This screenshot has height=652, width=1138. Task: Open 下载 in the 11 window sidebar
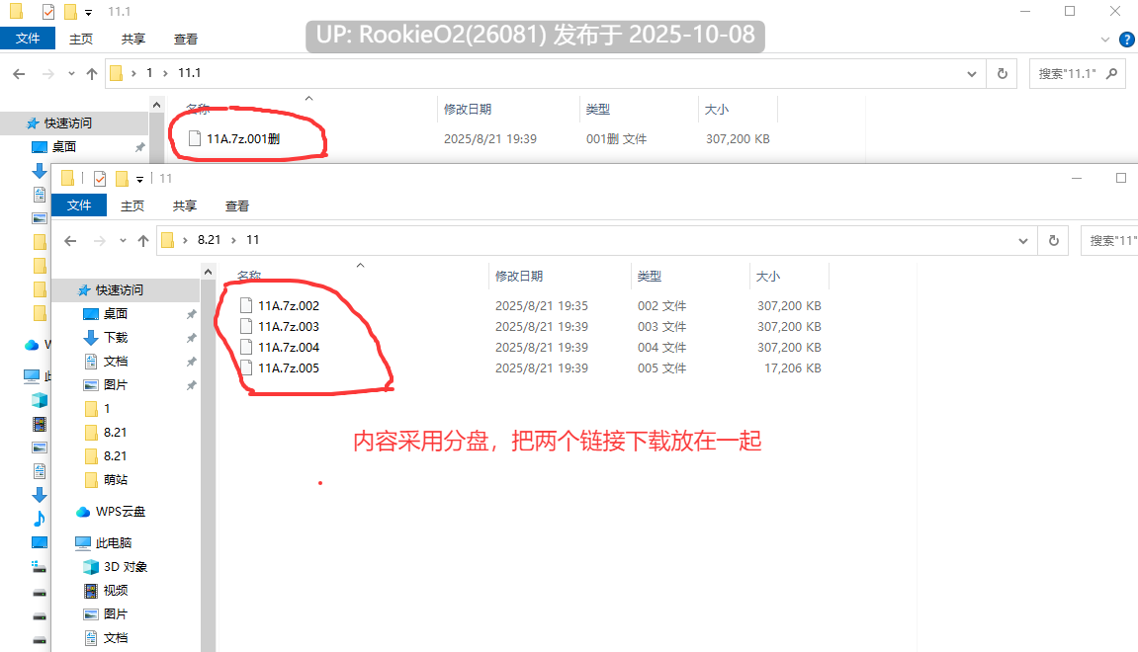coord(116,338)
